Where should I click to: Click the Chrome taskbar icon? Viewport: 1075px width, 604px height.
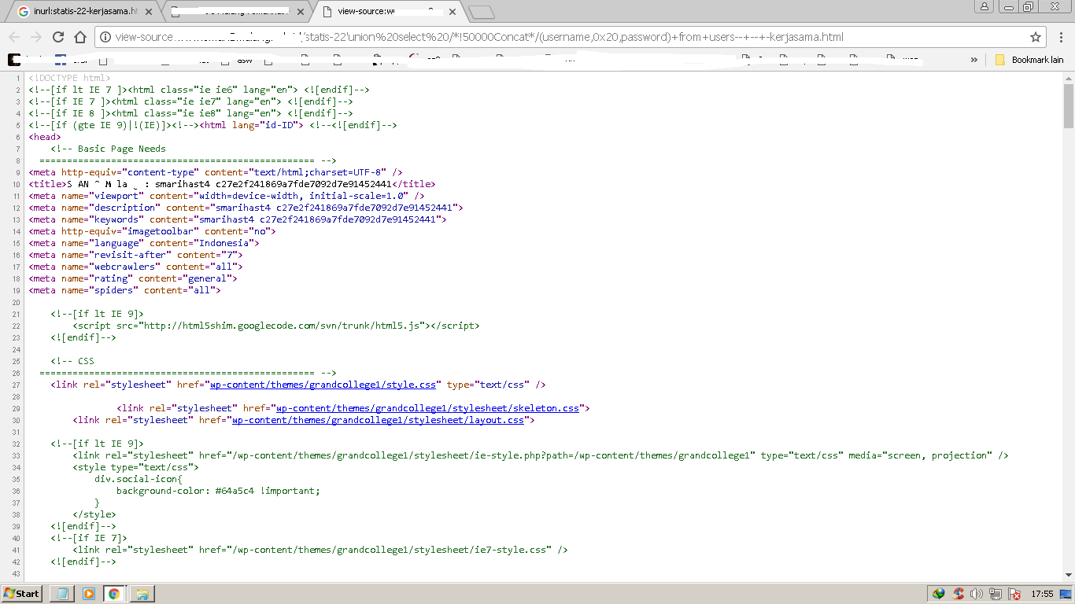(x=114, y=594)
